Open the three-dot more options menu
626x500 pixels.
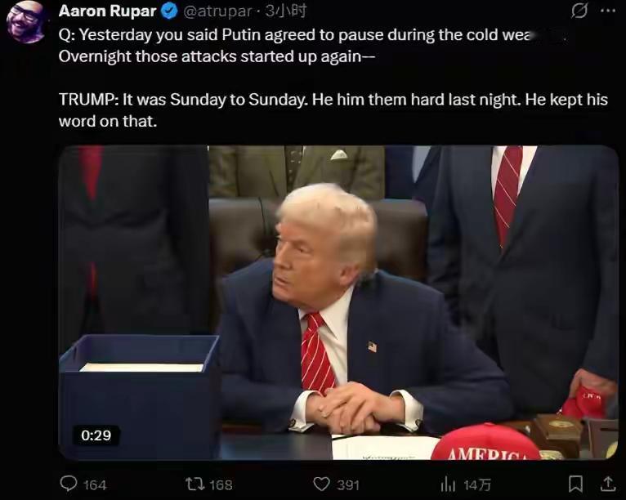click(608, 11)
